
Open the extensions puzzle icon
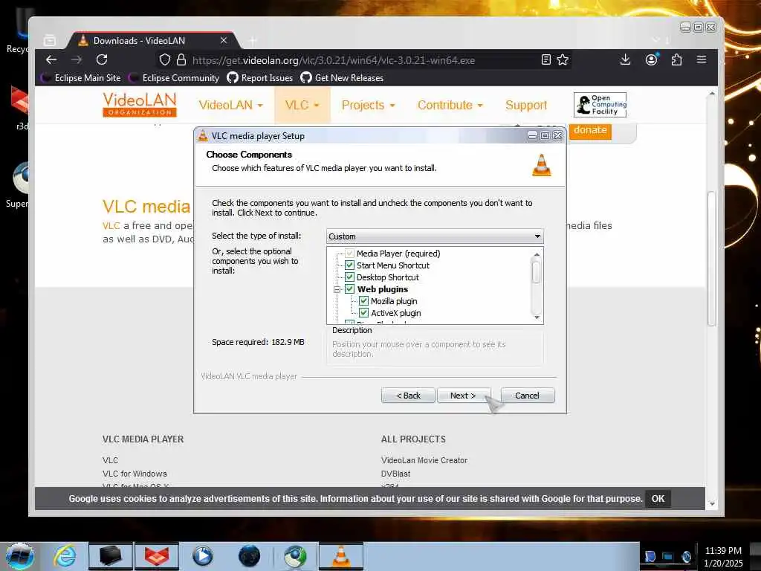click(x=676, y=59)
